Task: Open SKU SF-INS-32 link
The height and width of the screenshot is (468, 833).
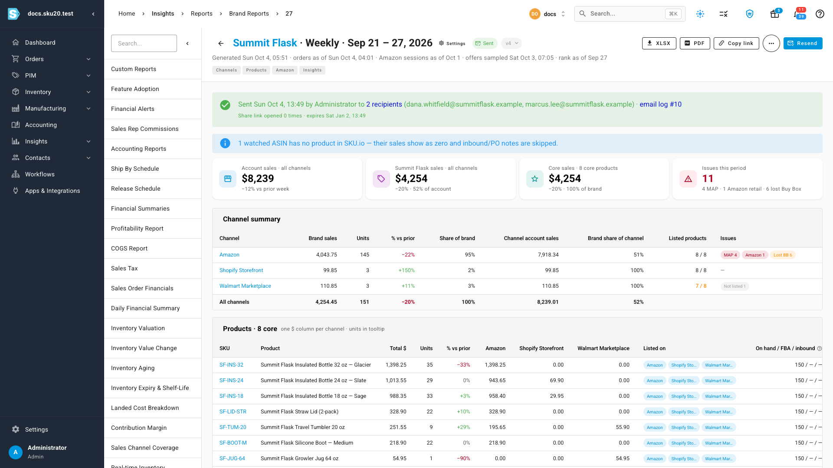Action: [231, 365]
